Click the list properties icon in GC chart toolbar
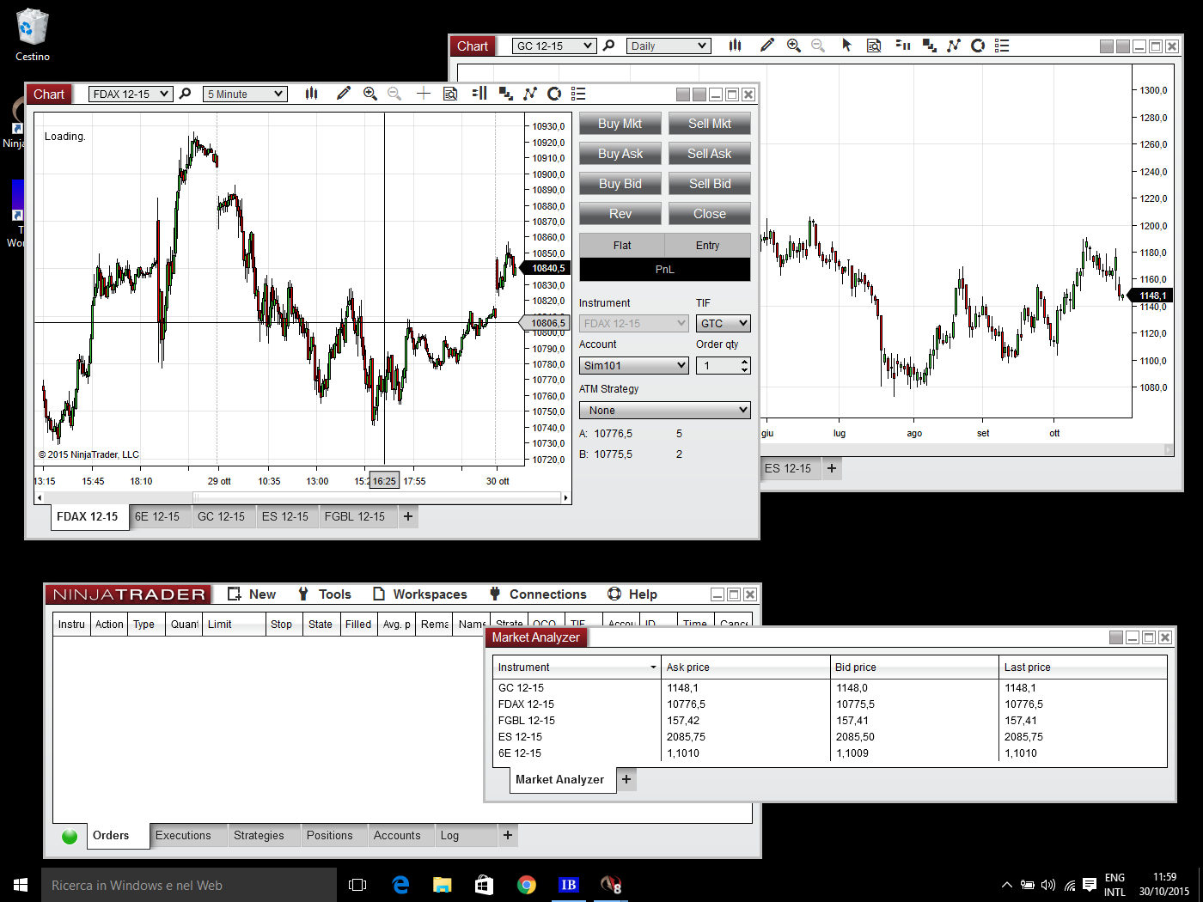1203x902 pixels. click(x=1002, y=46)
